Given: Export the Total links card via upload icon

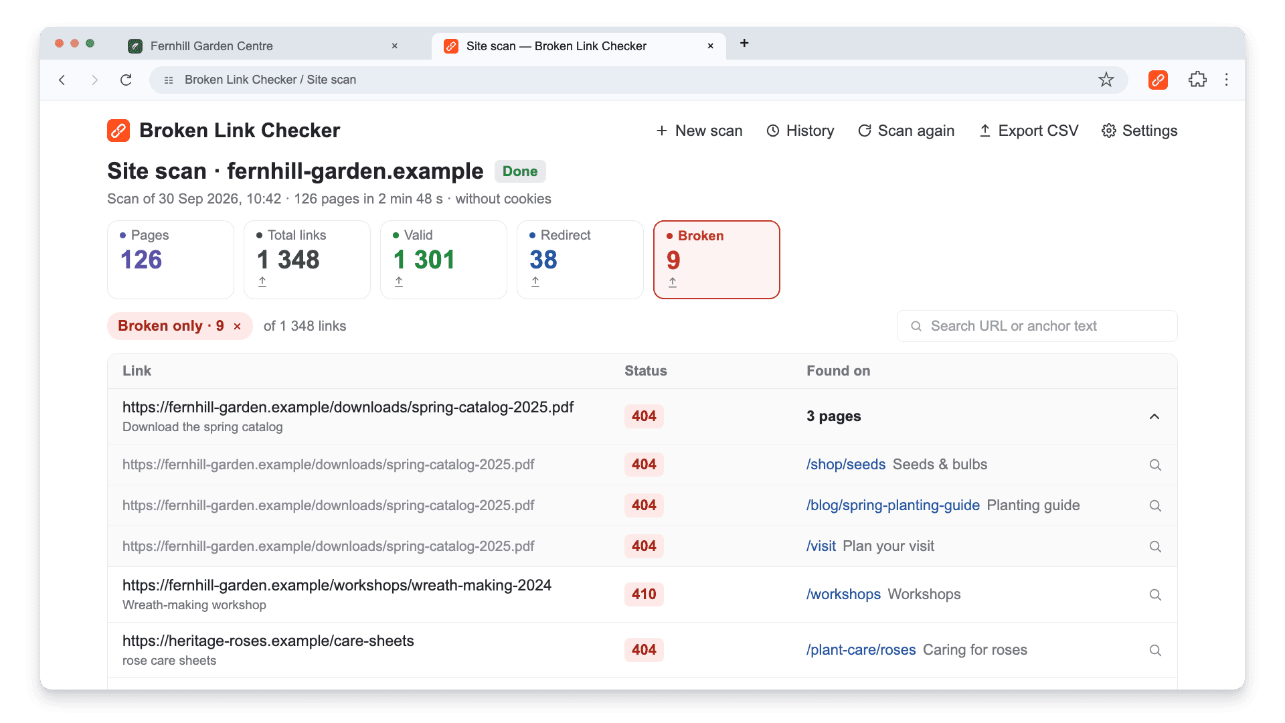Looking at the screenshot, I should tap(262, 282).
